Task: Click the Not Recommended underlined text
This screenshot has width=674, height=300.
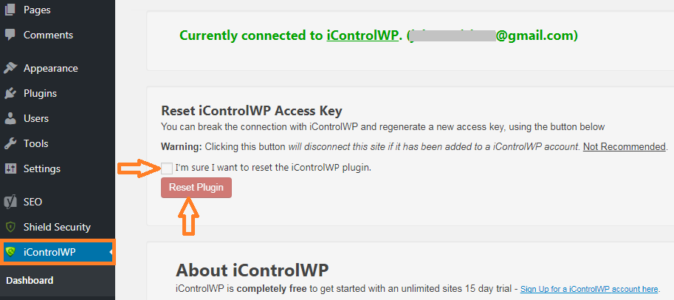Action: [624, 146]
